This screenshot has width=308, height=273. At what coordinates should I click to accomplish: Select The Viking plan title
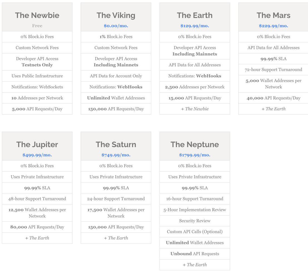[116, 15]
